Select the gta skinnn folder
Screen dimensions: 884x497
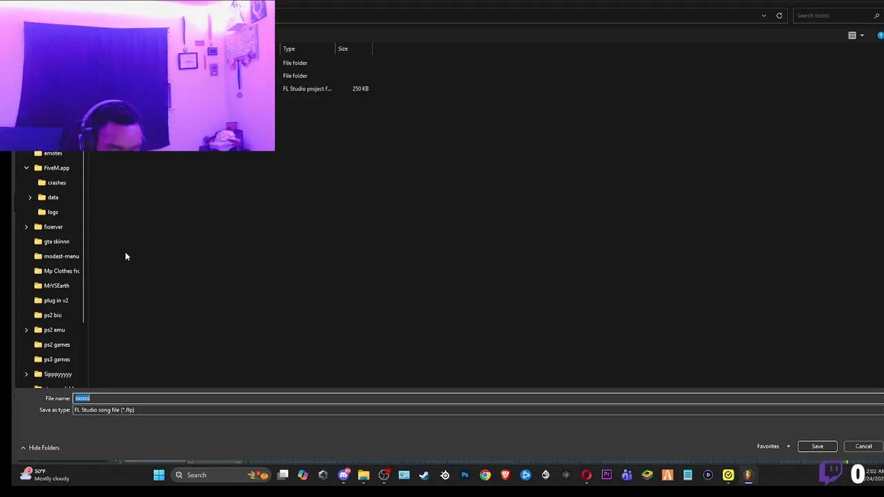(x=52, y=242)
